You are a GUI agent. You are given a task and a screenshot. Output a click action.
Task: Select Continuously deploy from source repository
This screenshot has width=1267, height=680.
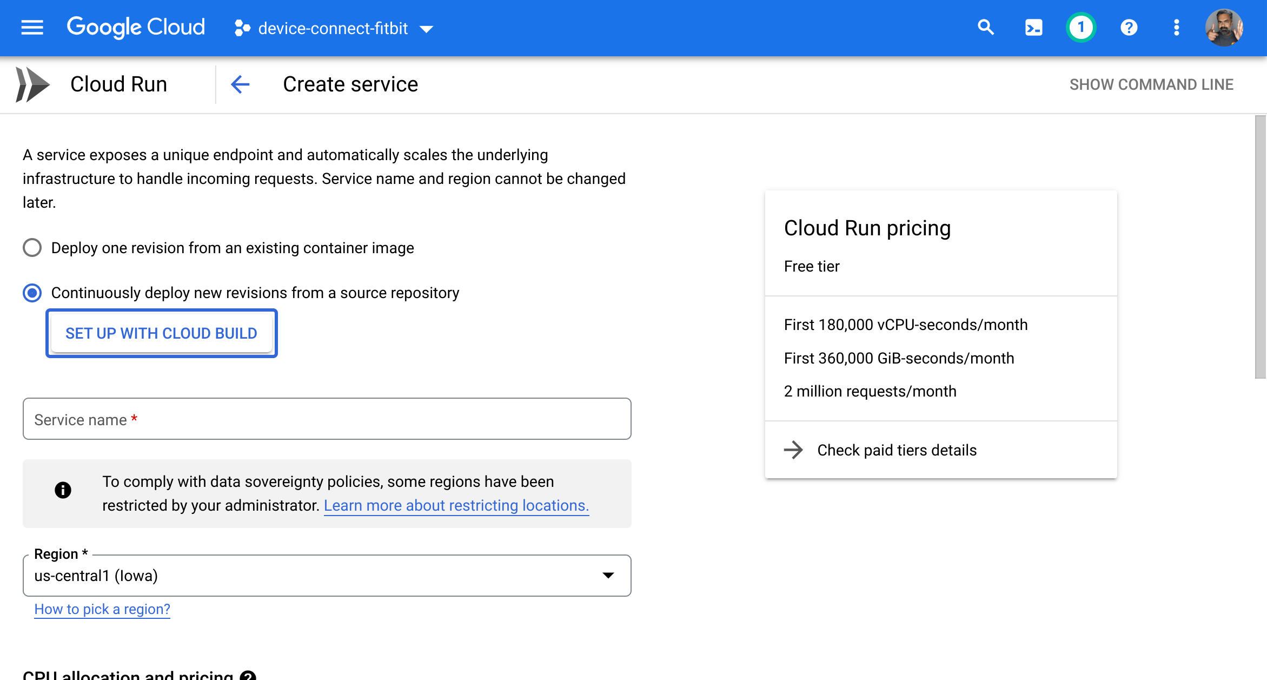(x=32, y=293)
